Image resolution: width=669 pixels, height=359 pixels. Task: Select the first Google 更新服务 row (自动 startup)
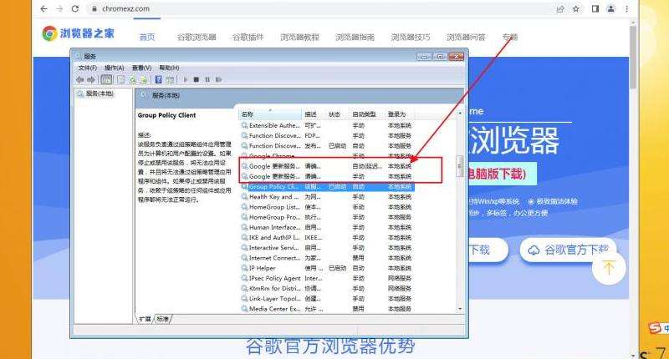click(326, 166)
